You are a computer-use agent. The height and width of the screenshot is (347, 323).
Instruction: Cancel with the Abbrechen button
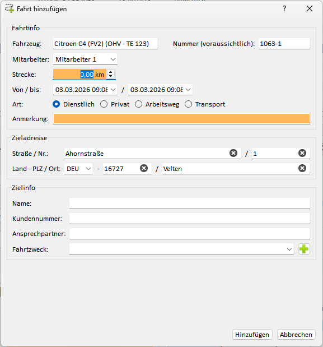pos(296,334)
